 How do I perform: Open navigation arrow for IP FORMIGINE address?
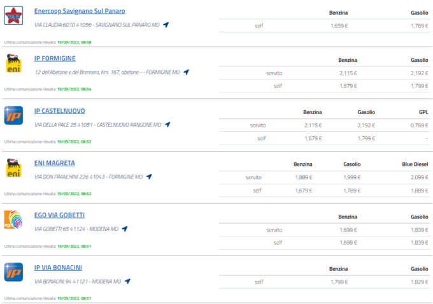(x=187, y=72)
